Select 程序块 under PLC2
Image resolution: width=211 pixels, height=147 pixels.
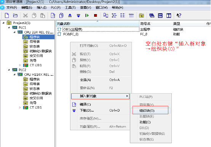pos(34,79)
